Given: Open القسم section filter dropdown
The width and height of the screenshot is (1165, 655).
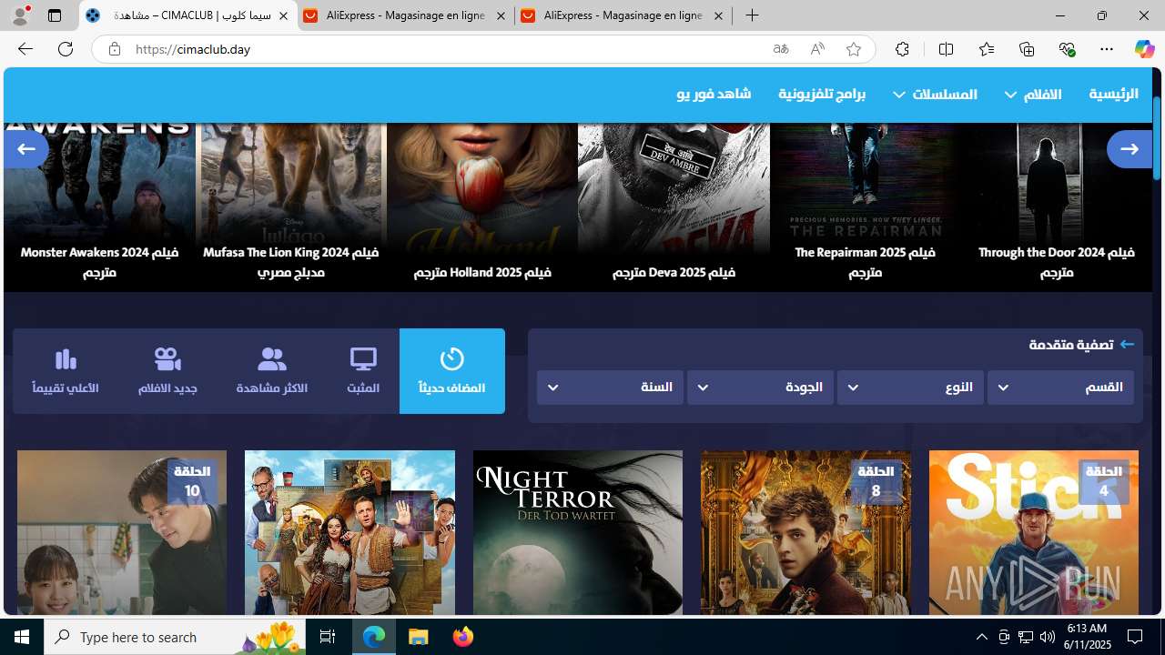Looking at the screenshot, I should (x=1060, y=388).
